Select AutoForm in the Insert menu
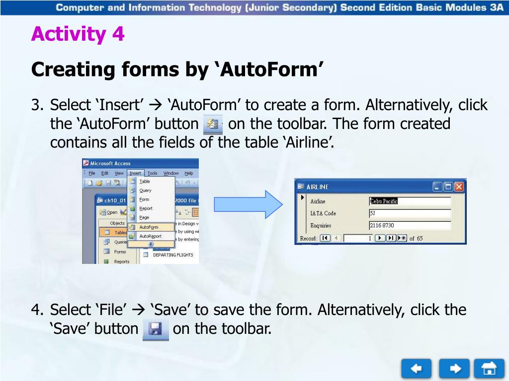This screenshot has width=509, height=381. (x=152, y=227)
